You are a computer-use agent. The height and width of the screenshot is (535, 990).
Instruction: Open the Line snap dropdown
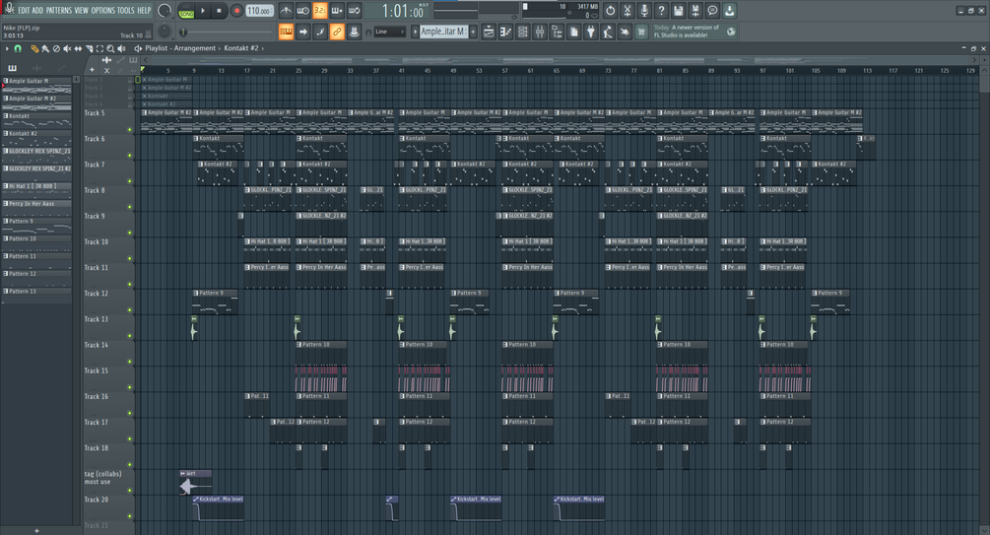pyautogui.click(x=389, y=32)
